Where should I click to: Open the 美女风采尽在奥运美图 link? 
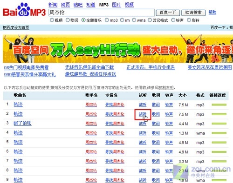click(210, 67)
